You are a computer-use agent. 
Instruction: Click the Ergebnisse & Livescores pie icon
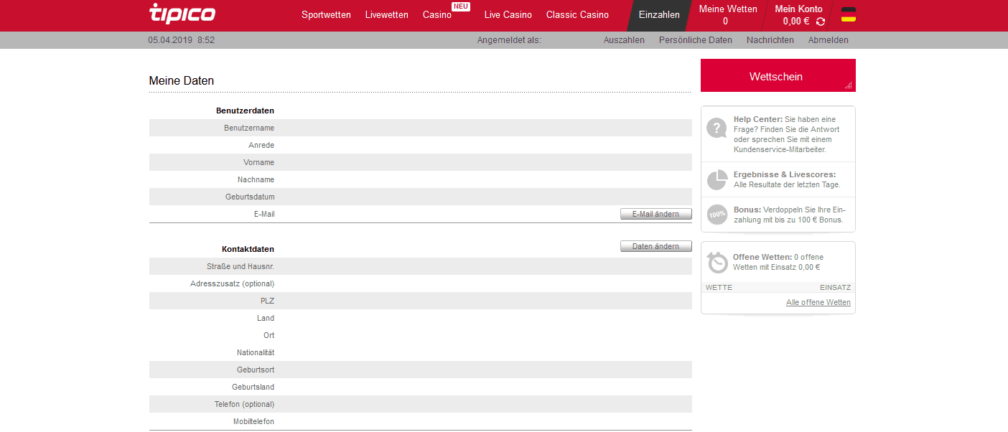click(x=717, y=179)
